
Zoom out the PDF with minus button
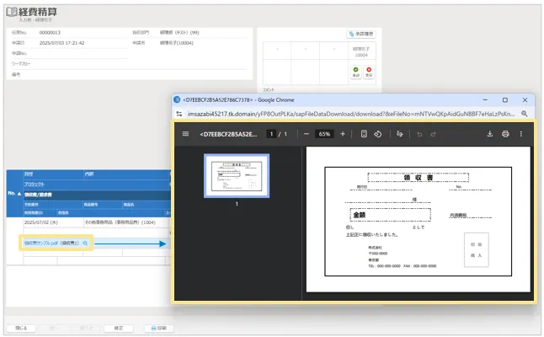coord(307,134)
